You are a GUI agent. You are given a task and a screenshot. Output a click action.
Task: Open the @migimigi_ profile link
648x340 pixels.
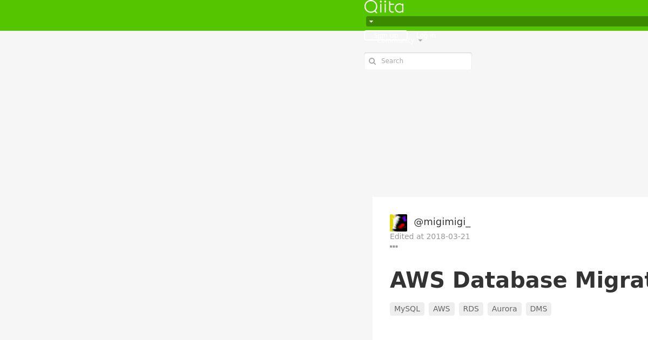pyautogui.click(x=442, y=222)
